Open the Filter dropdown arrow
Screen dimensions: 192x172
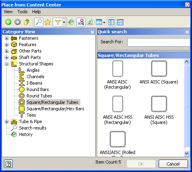tap(64, 22)
